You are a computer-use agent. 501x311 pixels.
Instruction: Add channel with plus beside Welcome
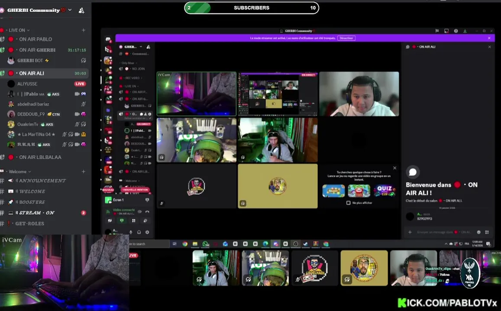click(84, 171)
